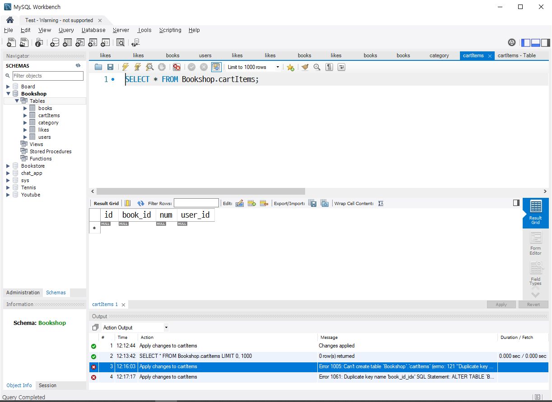Switch to the category query tab
The height and width of the screenshot is (402, 552).
[439, 55]
